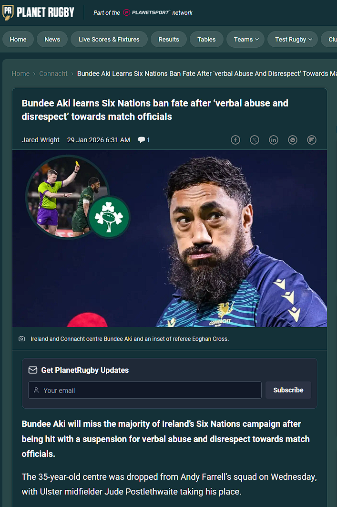337x507 pixels.
Task: Click the Your email input field
Action: [144, 390]
